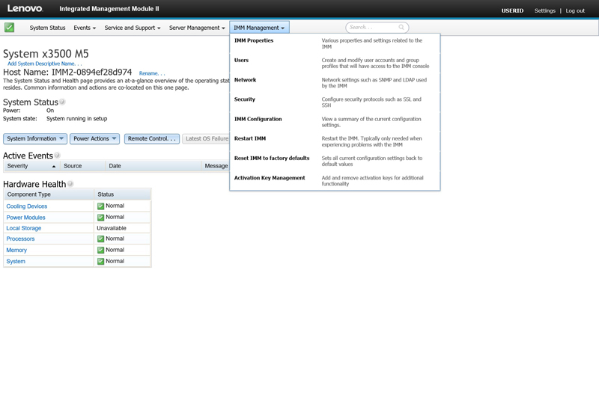Open the Server Management dropdown

(x=197, y=28)
